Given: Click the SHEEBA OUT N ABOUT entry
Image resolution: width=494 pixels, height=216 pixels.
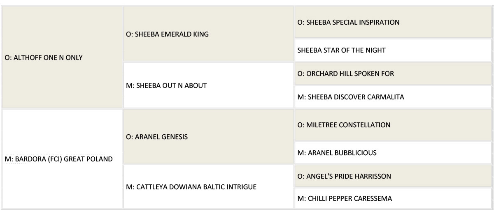Looking at the screenshot, I should 166,85.
